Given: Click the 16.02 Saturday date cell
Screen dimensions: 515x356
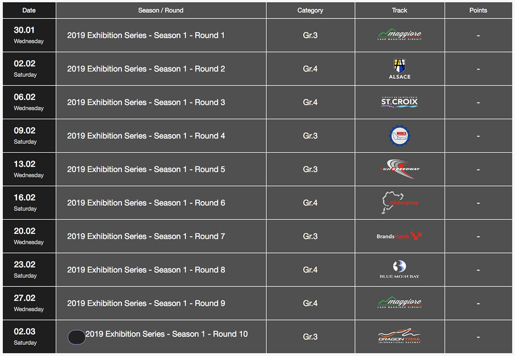Looking at the screenshot, I should [29, 202].
